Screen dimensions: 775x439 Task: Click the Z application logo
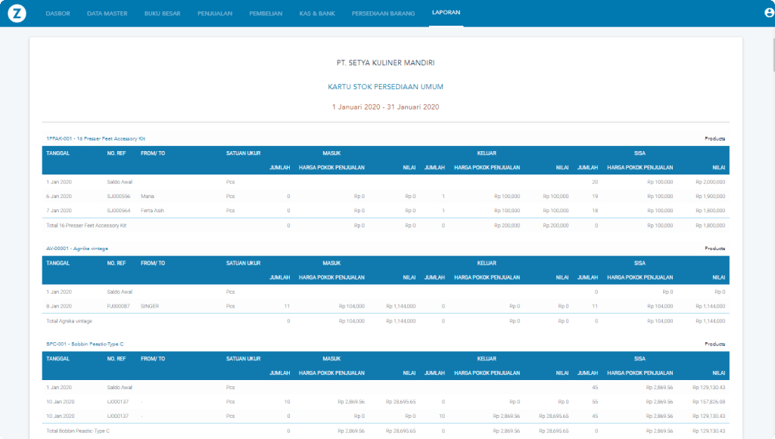tap(15, 13)
